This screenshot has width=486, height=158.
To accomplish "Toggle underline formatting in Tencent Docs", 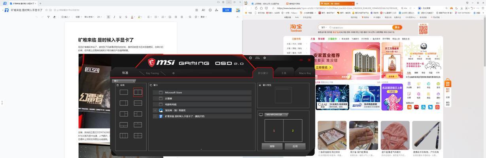I will [120, 17].
